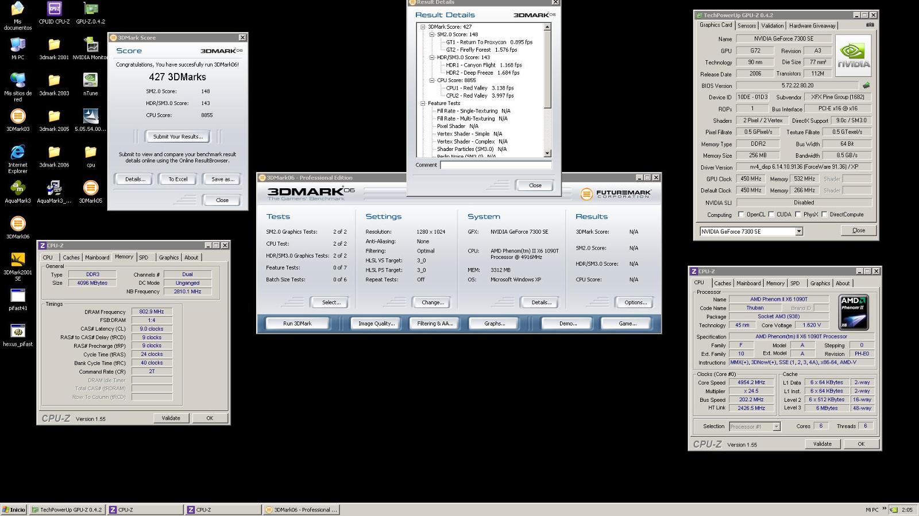Image resolution: width=919 pixels, height=516 pixels.
Task: Open AquaMark3 desktop shortcut
Action: (18, 192)
